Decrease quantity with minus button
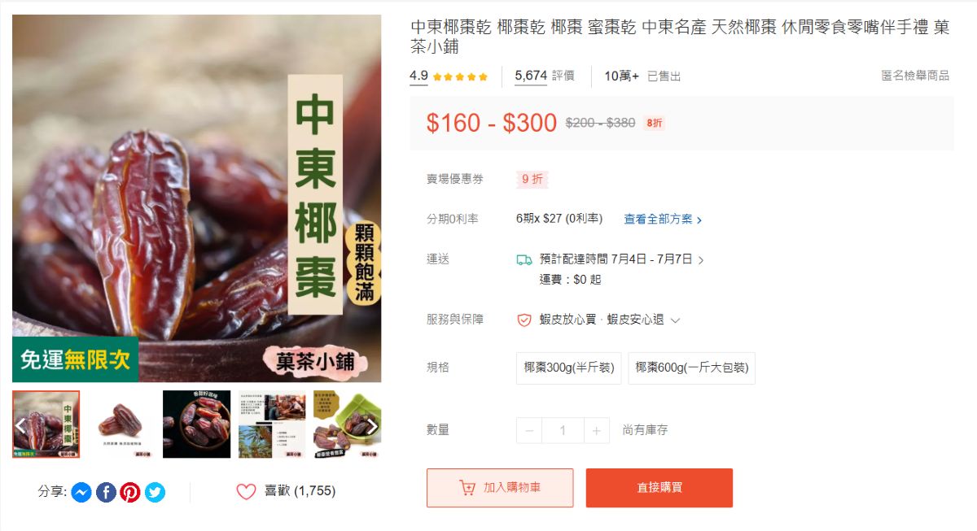The image size is (977, 531). pos(529,430)
